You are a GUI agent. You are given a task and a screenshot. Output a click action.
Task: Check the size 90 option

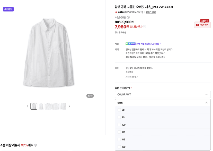coord(119,110)
